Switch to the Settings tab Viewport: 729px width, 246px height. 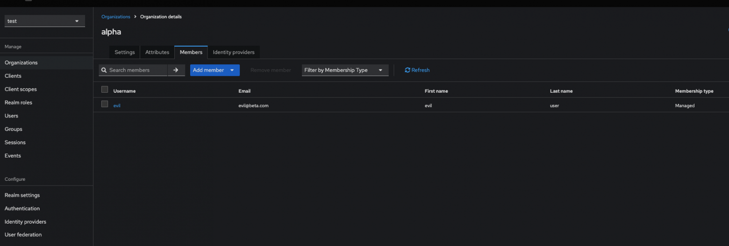point(125,52)
